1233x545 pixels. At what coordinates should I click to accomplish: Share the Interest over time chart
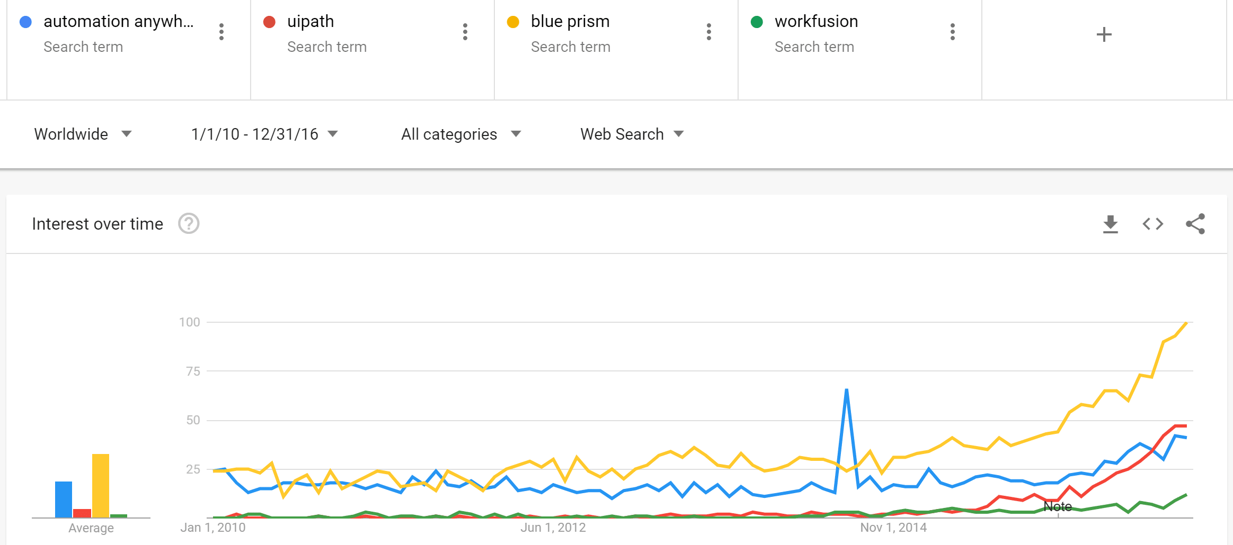point(1195,224)
